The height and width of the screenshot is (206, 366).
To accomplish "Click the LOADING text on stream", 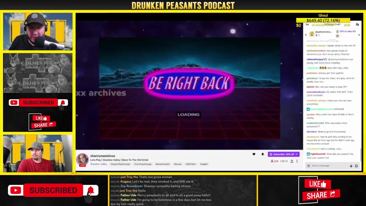I will click(189, 114).
